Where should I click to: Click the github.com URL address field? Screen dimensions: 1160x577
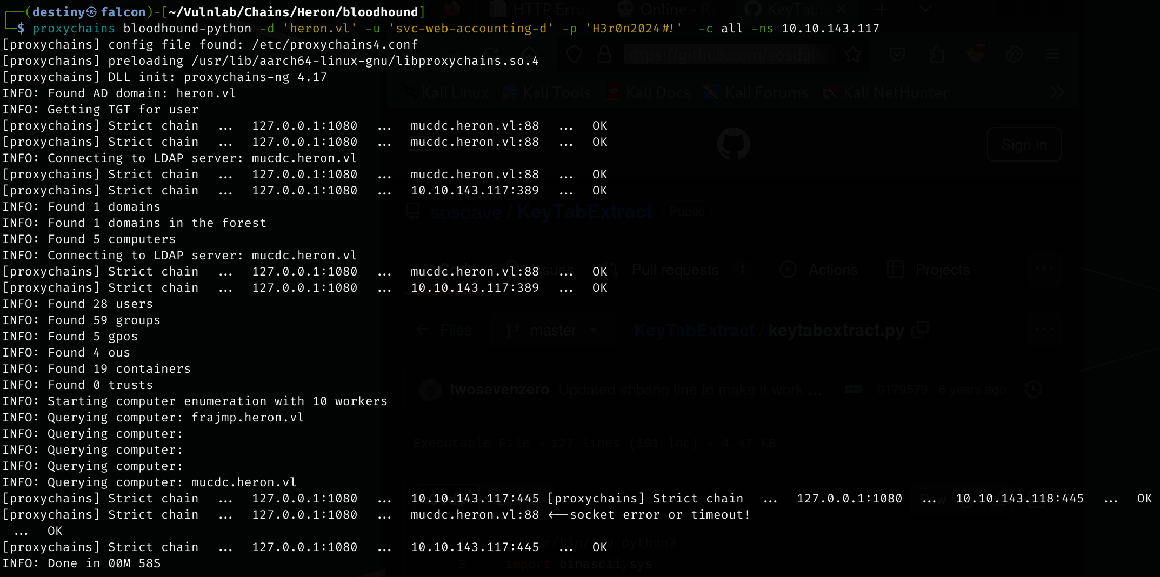tap(724, 55)
